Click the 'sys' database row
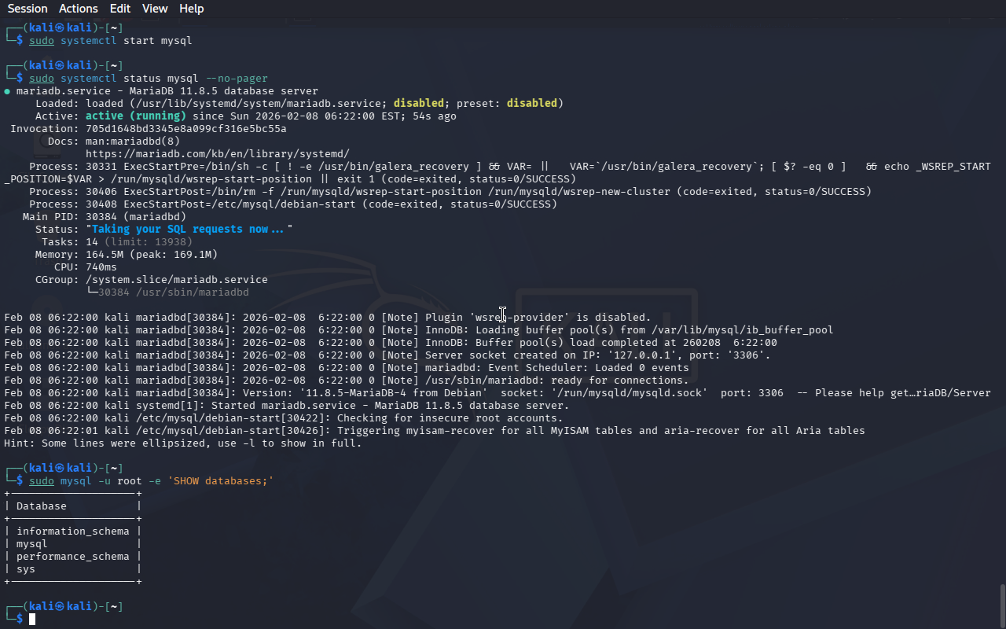 (x=26, y=569)
